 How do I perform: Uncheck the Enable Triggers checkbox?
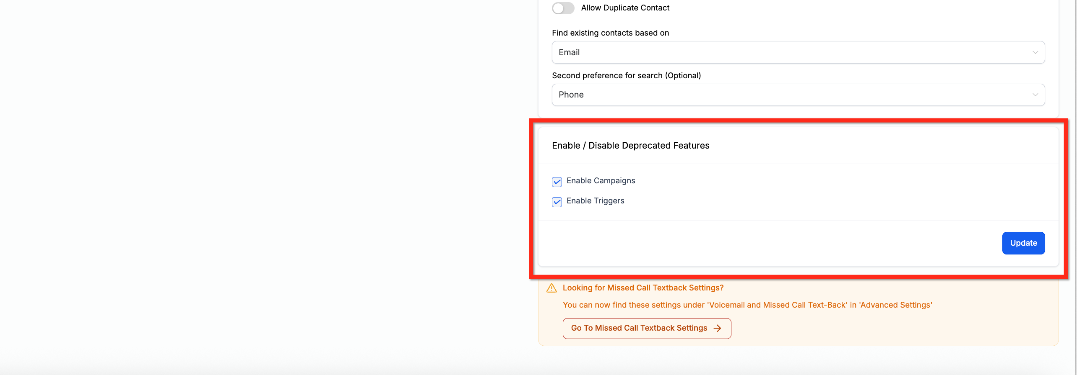[x=557, y=202]
